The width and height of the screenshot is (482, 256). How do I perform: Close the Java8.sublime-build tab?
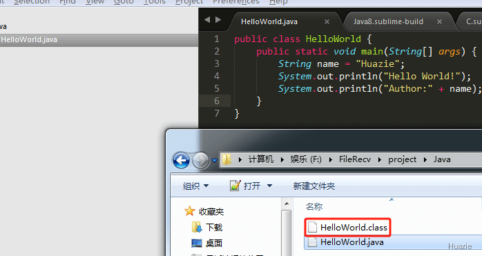click(440, 22)
